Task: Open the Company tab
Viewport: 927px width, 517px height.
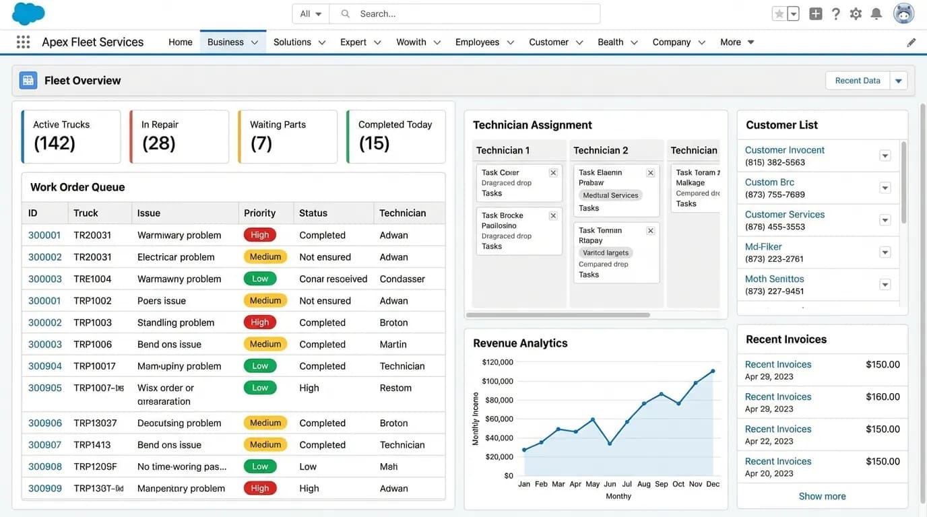Action: [x=672, y=42]
